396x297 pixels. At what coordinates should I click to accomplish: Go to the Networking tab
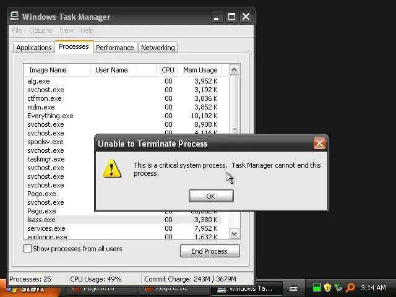pos(158,48)
